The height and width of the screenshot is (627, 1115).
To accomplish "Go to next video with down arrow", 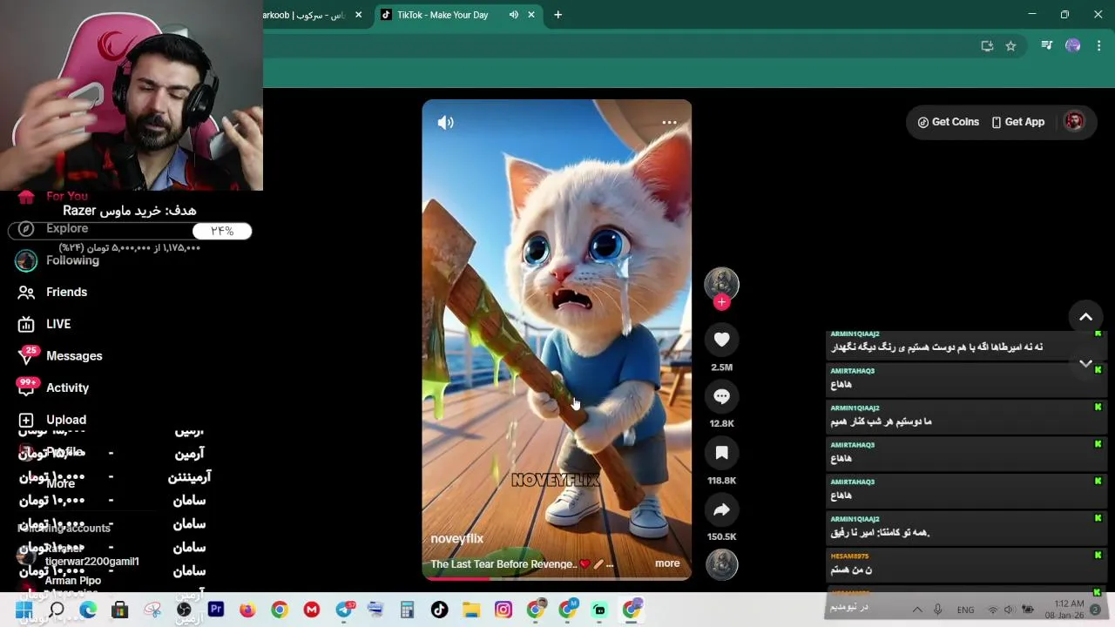I will point(1085,363).
